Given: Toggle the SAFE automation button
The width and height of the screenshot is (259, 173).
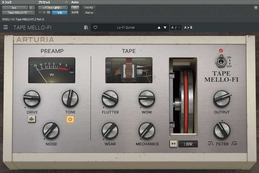Looking at the screenshot, I should click(x=75, y=12).
